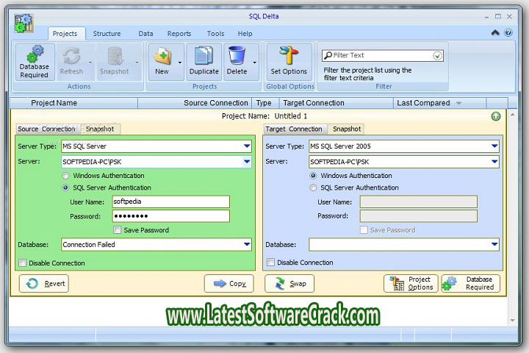Tick the target Disable Connection checkbox
The height and width of the screenshot is (353, 529).
(x=271, y=263)
